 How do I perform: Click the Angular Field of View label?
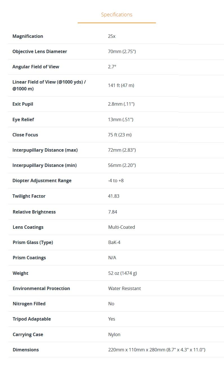(x=36, y=67)
